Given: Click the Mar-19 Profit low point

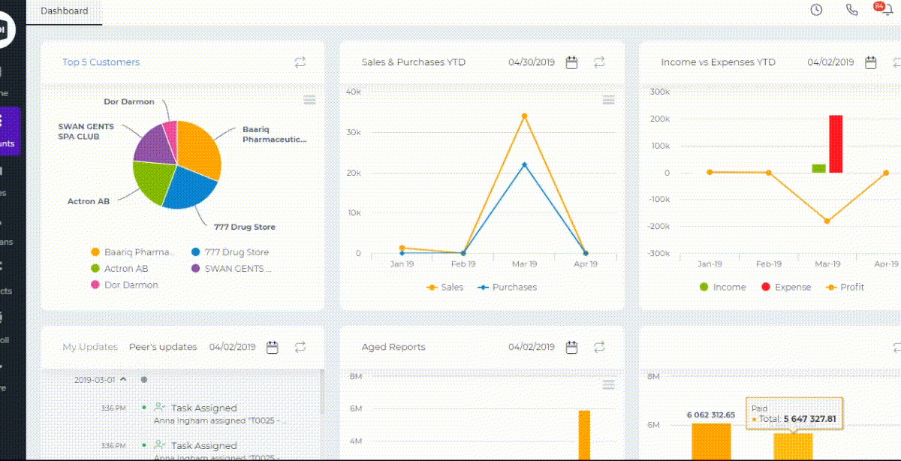Looking at the screenshot, I should pos(827,221).
